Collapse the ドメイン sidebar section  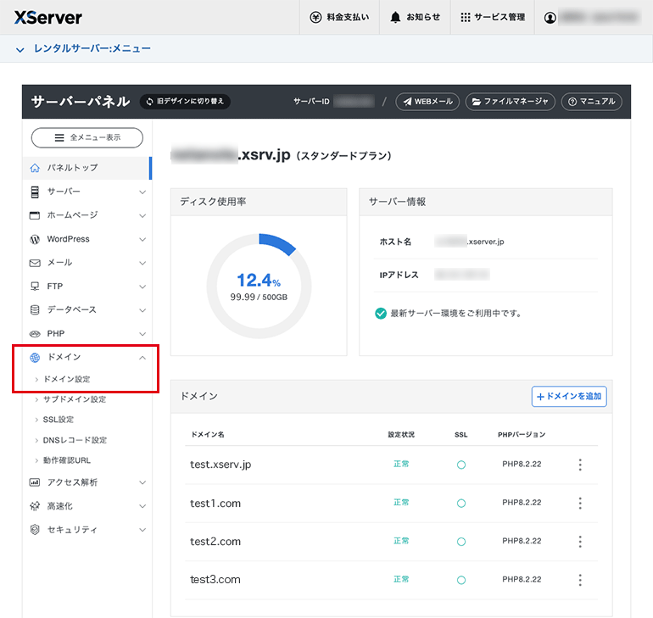pyautogui.click(x=87, y=358)
